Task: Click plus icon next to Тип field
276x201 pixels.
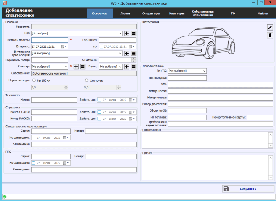Action: click(x=127, y=33)
